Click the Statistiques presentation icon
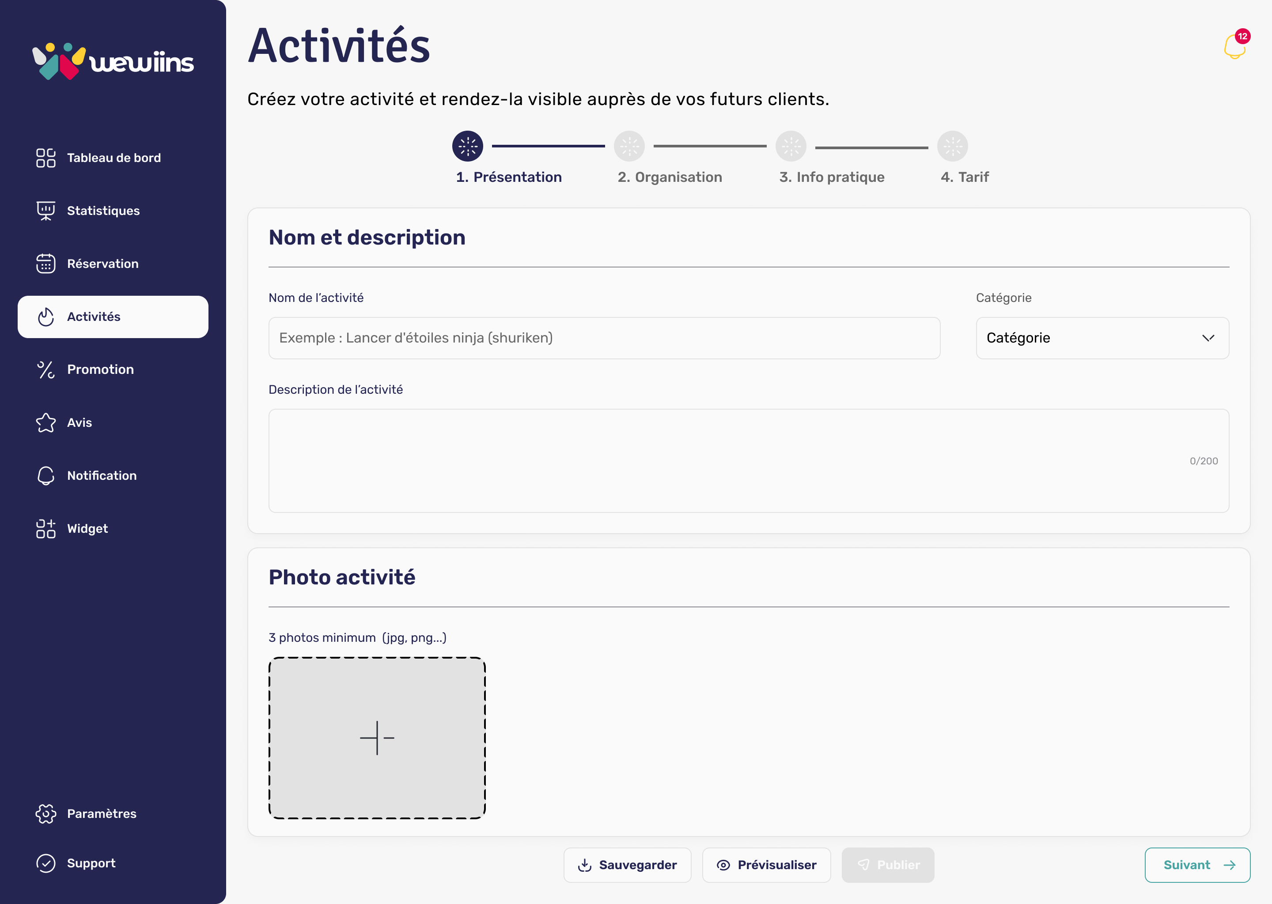Screen dimensions: 1272x904 (x=45, y=211)
